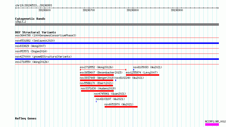226x127 pixels.
Task: Open variant nsv3937449 (Wenger2019) label
Action: (97, 78)
